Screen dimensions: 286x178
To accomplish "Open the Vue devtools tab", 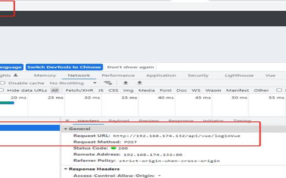I will pyautogui.click(x=270, y=75).
